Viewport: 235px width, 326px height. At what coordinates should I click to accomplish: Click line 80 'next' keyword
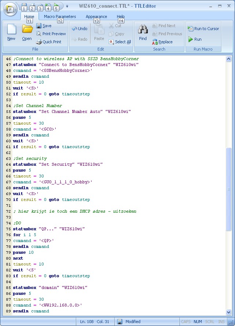pyautogui.click(x=18, y=258)
